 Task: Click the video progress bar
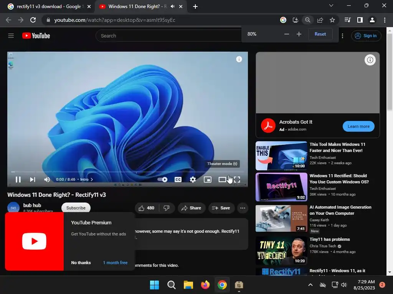pyautogui.click(x=127, y=172)
